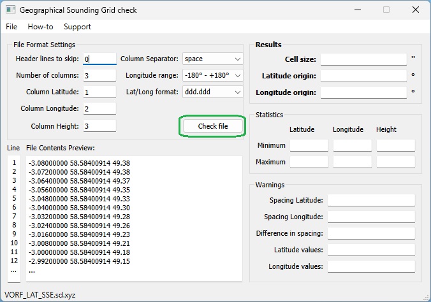Image resolution: width=431 pixels, height=302 pixels.
Task: Expand the Lat/Long format dropdown
Action: coord(212,92)
